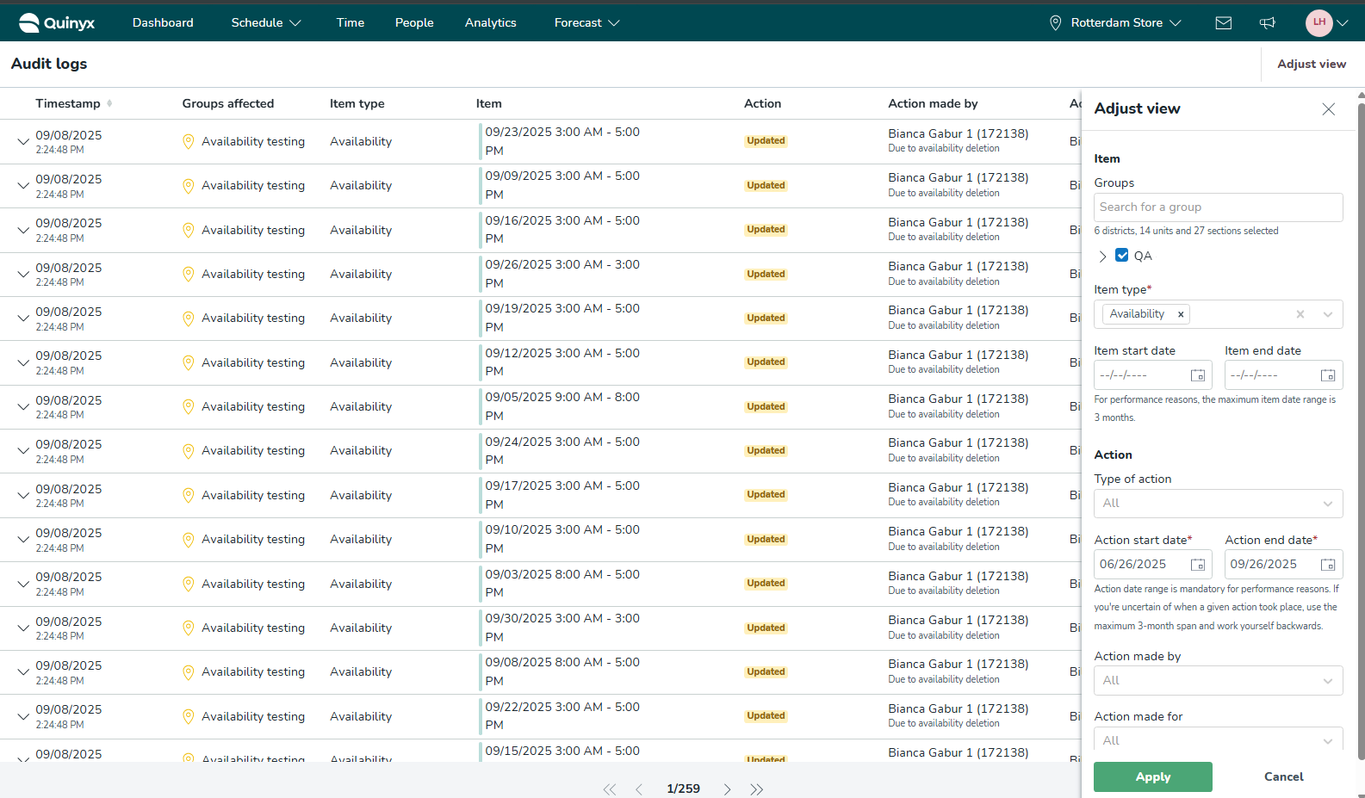Open the Action start date calendar icon
Image resolution: width=1365 pixels, height=798 pixels.
coord(1197,565)
